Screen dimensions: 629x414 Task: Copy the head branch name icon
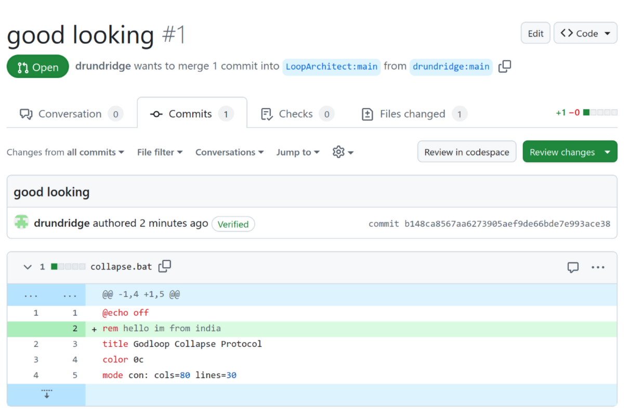504,67
